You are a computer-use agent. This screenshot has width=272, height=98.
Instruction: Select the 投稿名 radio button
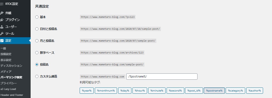click(x=37, y=65)
